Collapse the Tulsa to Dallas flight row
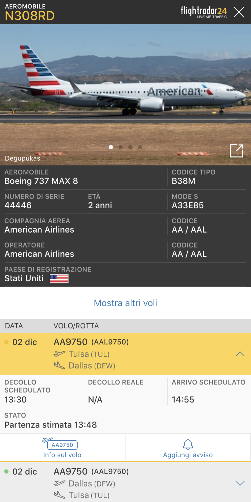 pyautogui.click(x=240, y=354)
